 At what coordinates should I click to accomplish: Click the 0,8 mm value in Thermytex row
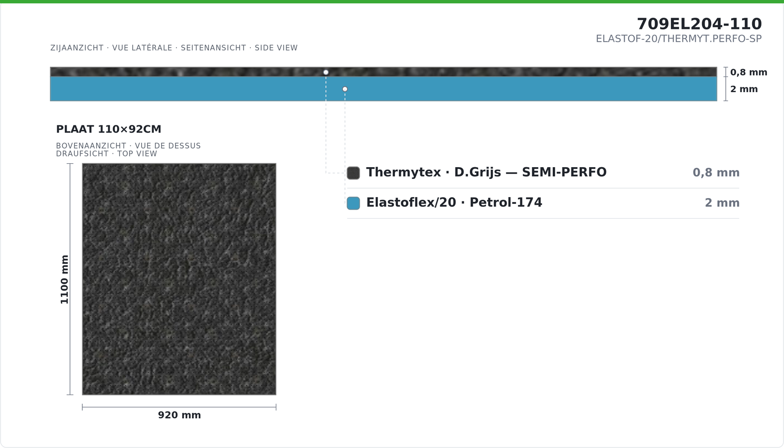click(716, 173)
